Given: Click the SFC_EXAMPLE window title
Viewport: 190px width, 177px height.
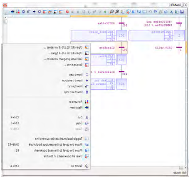Looking at the screenshot, I should [x=178, y=5].
